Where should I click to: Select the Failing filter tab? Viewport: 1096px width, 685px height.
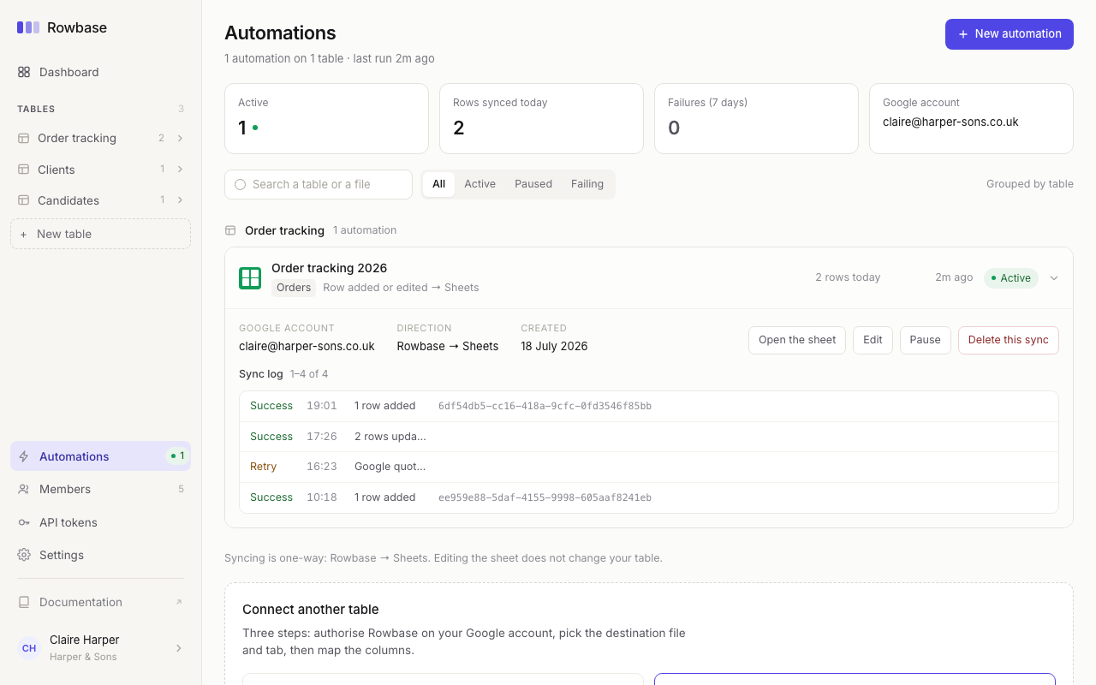pos(587,184)
